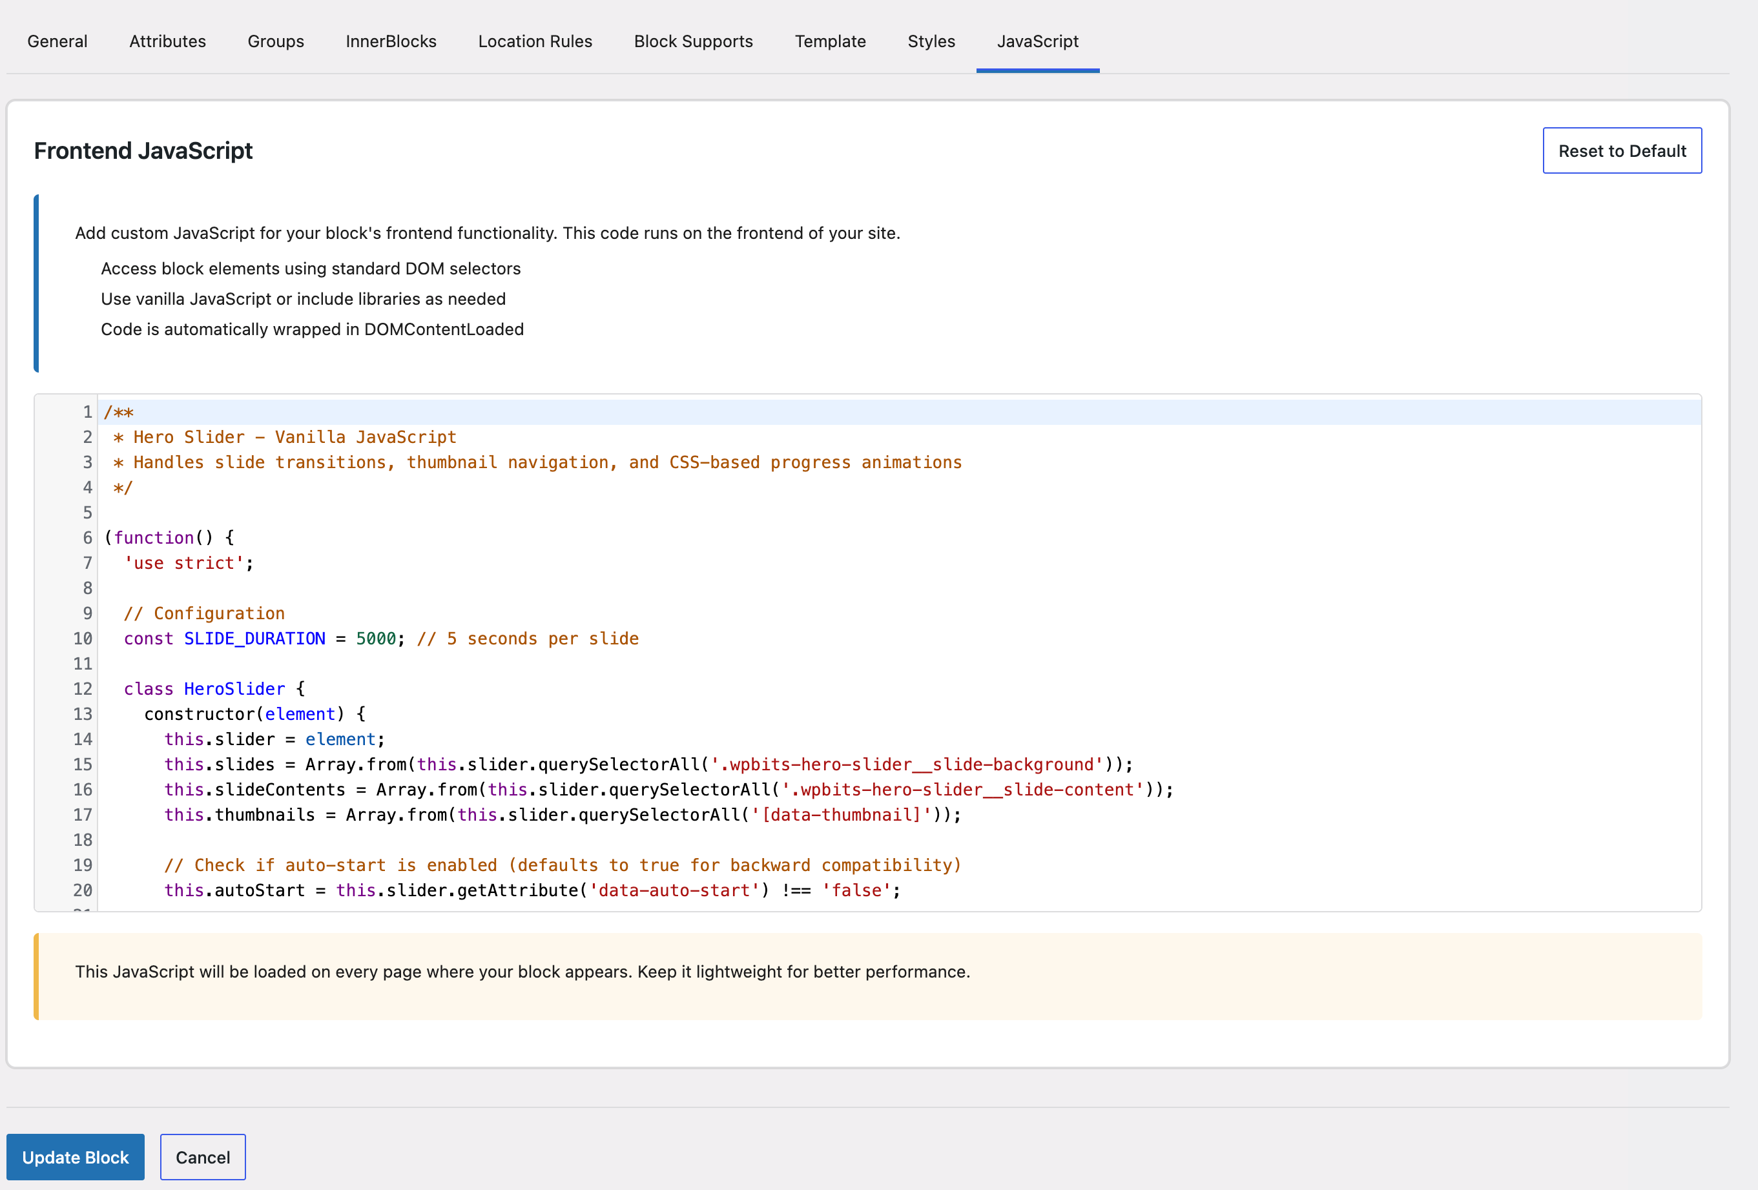Click the 'Hero Slider – Vanilla JavaScript' comment line
This screenshot has height=1190, width=1758.
tap(284, 437)
